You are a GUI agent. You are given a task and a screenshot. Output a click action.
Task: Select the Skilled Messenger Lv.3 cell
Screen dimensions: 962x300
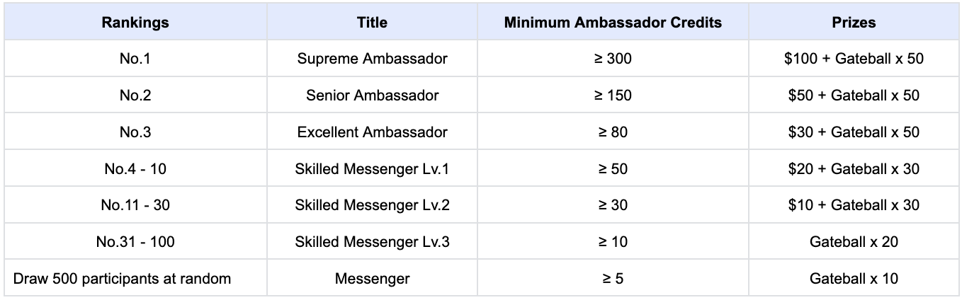coord(372,242)
